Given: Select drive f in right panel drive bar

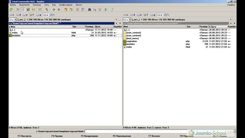Looking at the screenshot, I should [146, 15].
